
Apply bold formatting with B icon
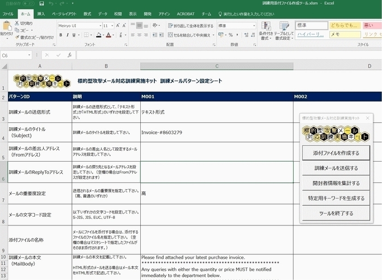click(61, 35)
